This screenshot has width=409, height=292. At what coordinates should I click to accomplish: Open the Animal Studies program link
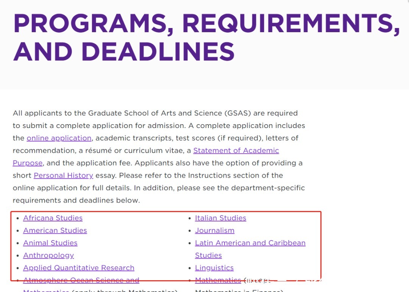pos(50,243)
